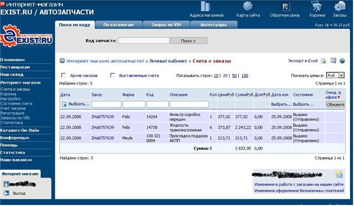Sort by the Состояние column header
The image size is (354, 206).
pyautogui.click(x=303, y=95)
